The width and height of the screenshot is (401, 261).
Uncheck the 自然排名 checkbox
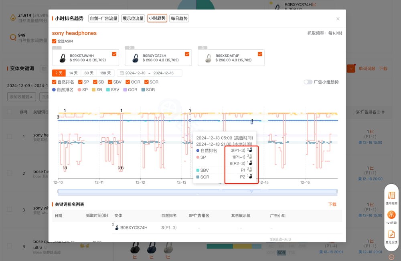coord(54,82)
